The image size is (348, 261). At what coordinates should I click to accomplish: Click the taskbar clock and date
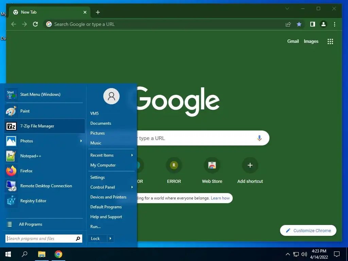point(319,254)
